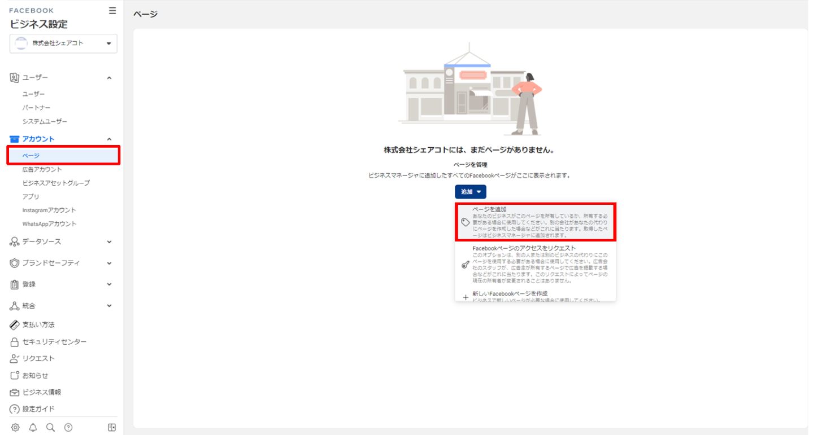Click the plus icon beside 新しいFacebookページを作成
The width and height of the screenshot is (822, 435).
[x=466, y=297]
